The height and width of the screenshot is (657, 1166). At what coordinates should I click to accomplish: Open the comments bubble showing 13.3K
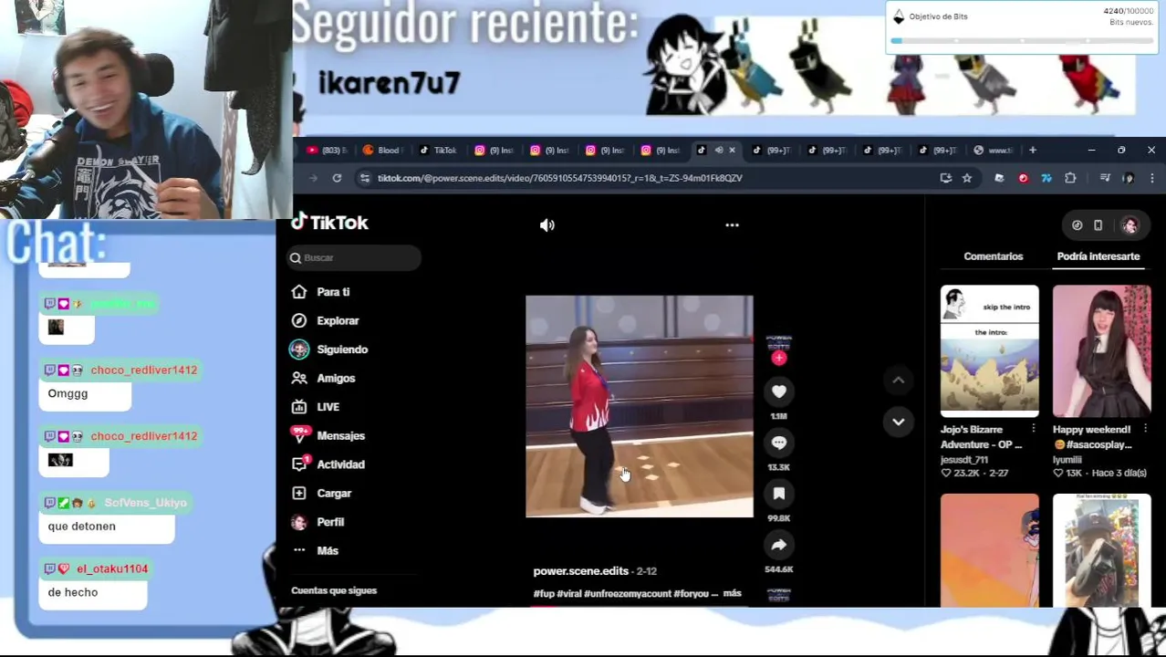(x=778, y=443)
